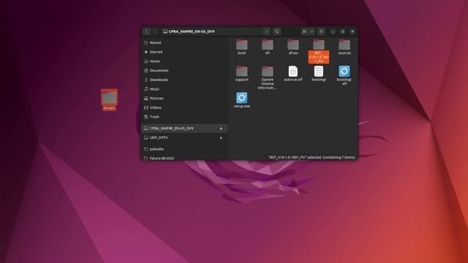
Task: Select the sources folder
Action: [344, 47]
